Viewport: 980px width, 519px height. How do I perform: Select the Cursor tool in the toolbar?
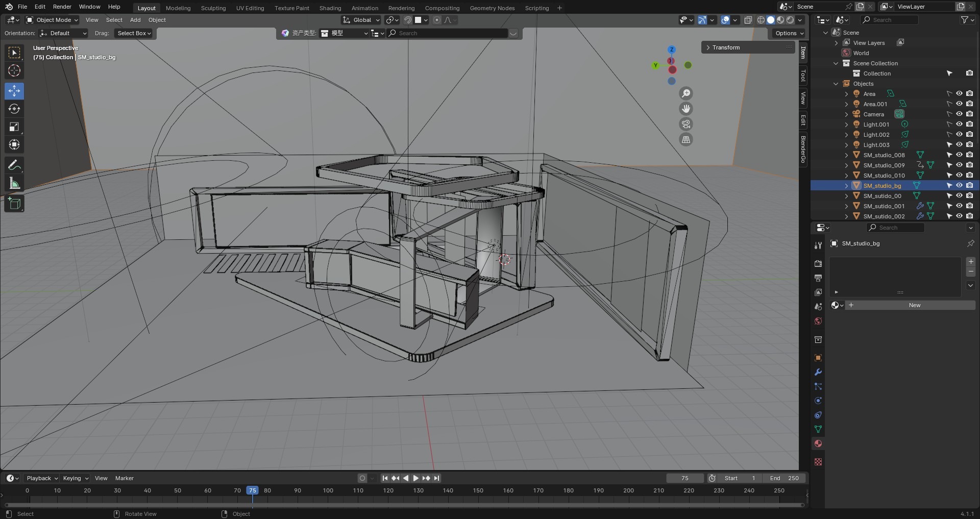coord(14,70)
